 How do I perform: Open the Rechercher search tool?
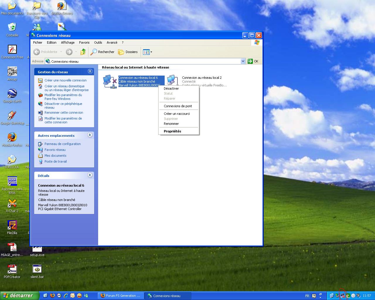coord(103,52)
